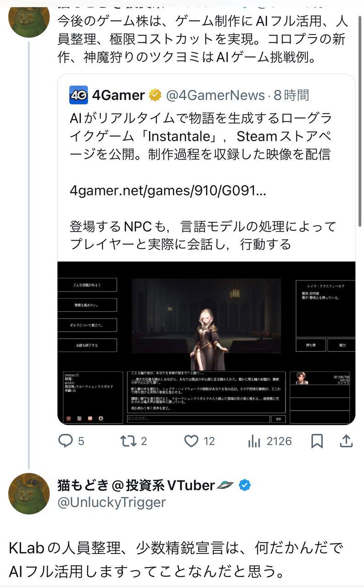This screenshot has width=364, height=587.
Task: Click blue verified badge beside 猫もどき
Action: tap(245, 485)
